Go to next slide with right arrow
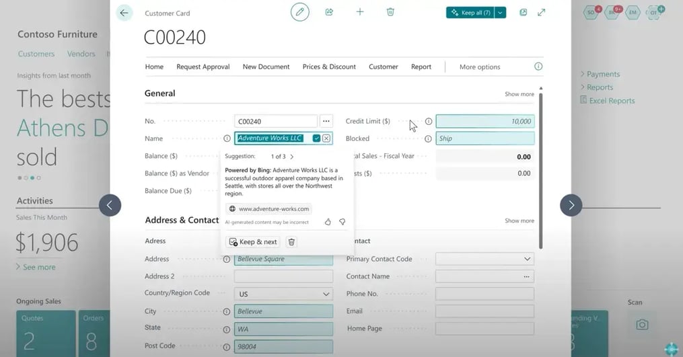 (571, 205)
